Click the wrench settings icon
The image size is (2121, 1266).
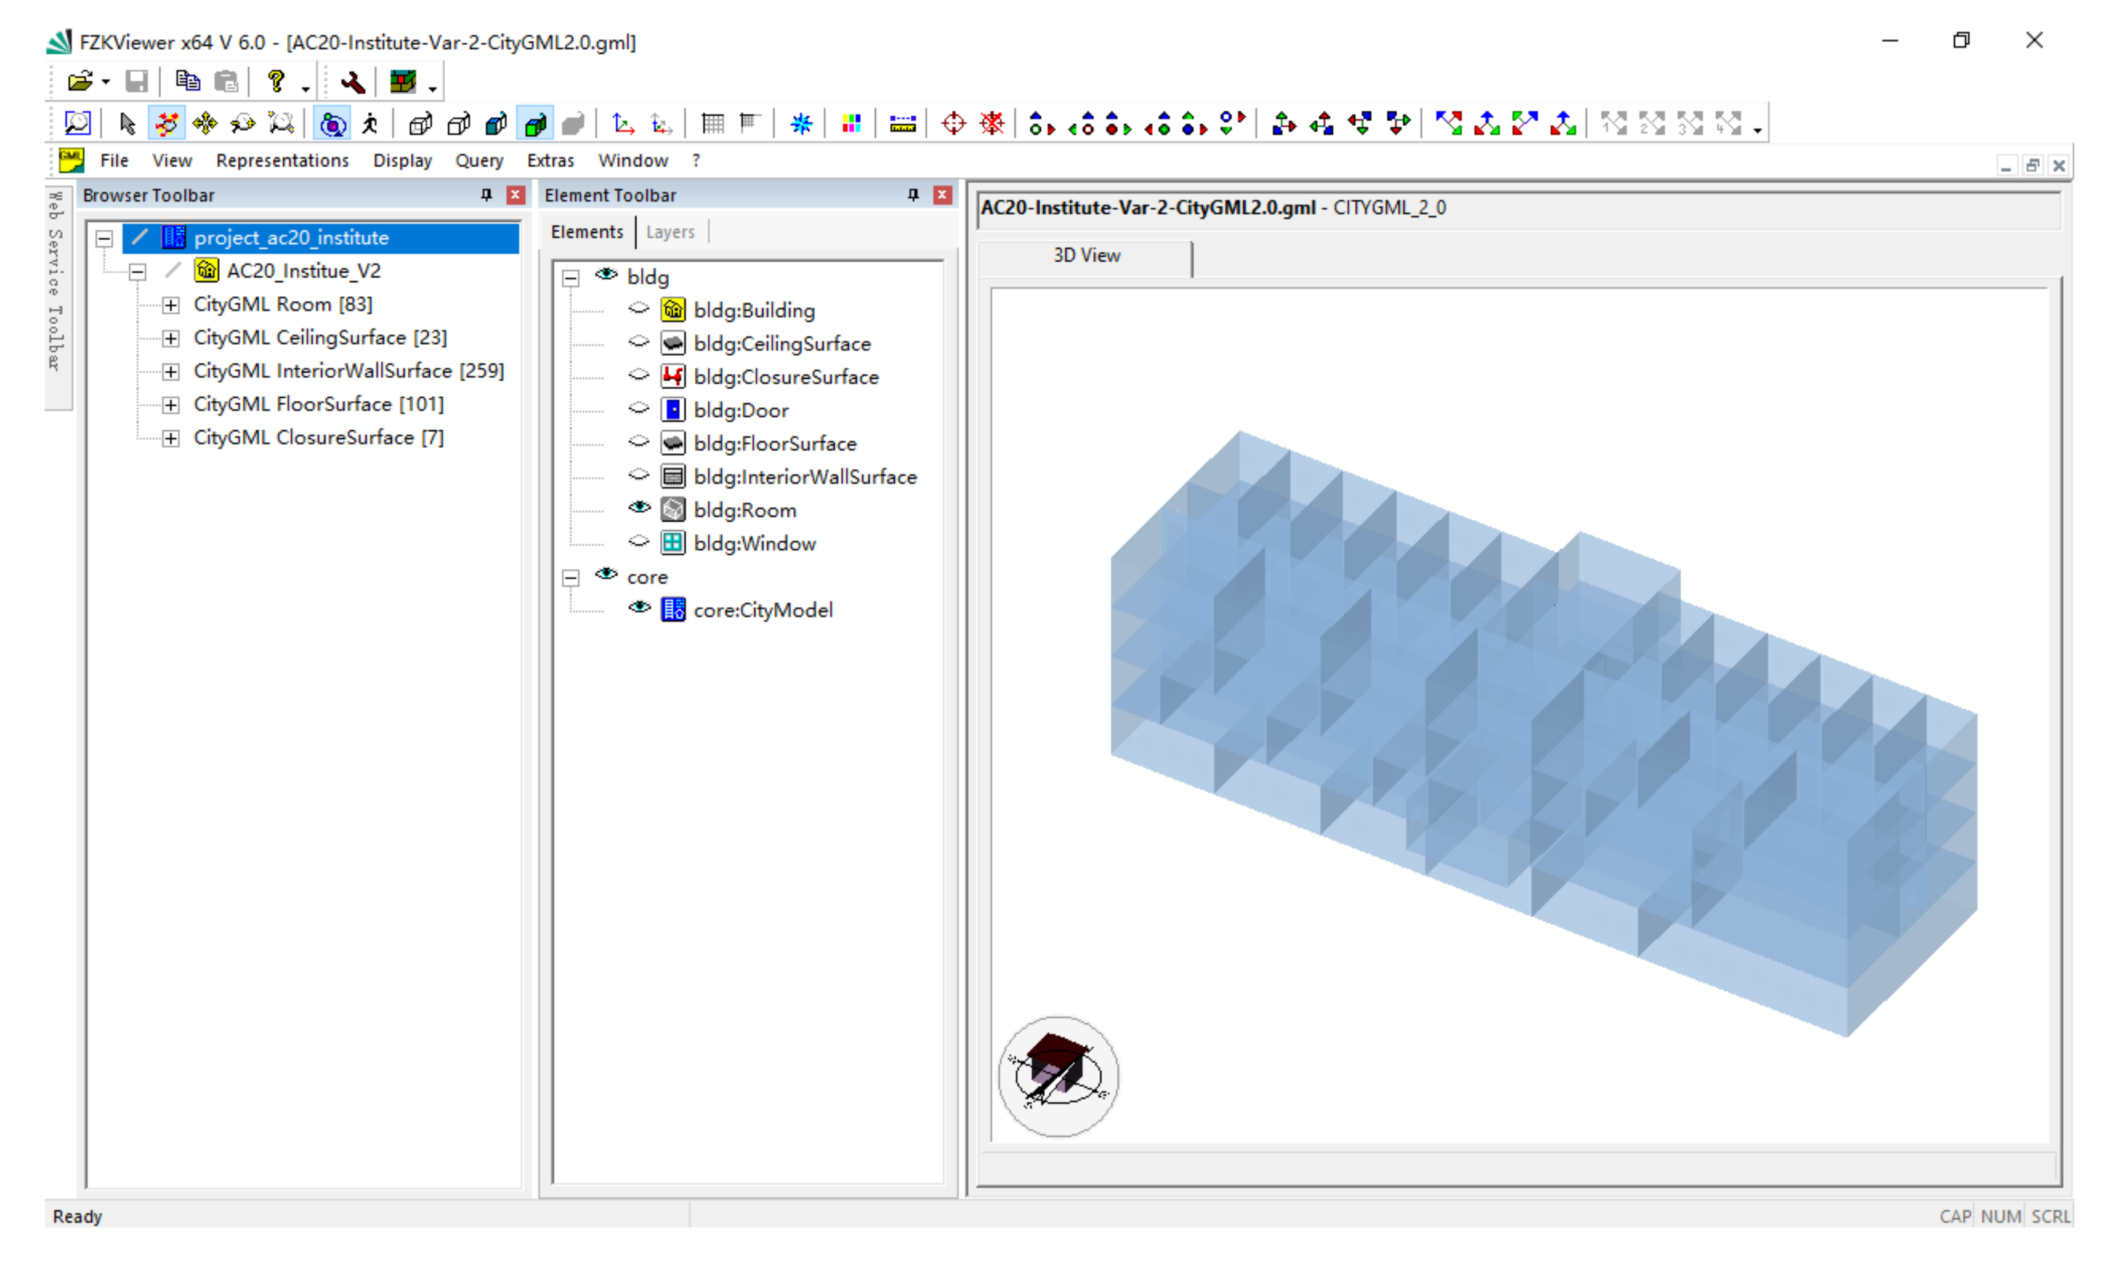pyautogui.click(x=352, y=82)
